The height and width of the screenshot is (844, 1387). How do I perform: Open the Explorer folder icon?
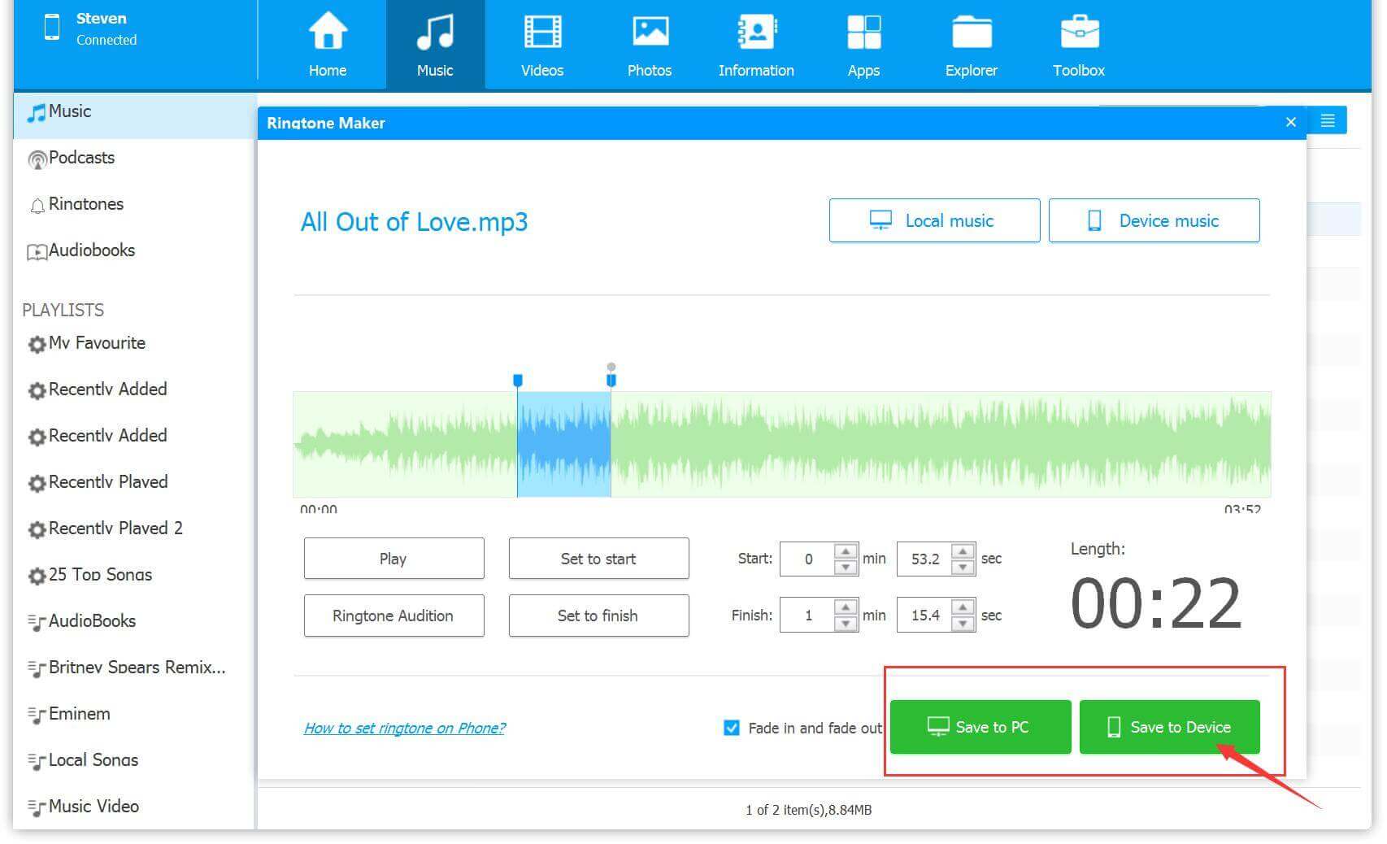coord(971,33)
